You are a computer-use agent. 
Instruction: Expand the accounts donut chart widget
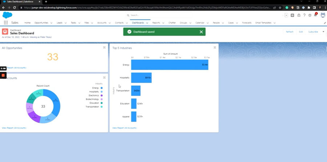click(x=104, y=78)
